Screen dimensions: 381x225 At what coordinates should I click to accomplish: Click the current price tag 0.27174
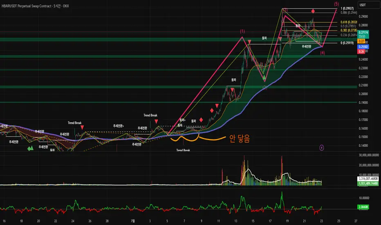coord(363,32)
